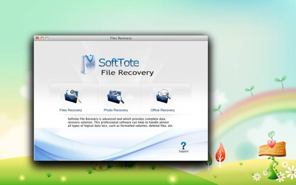Screen dimensions: 296x185
Task: Click the gray zoom window button
Action: click(x=47, y=38)
